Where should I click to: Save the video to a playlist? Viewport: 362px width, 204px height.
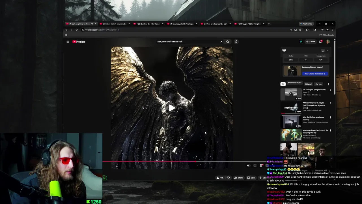[x=251, y=178]
